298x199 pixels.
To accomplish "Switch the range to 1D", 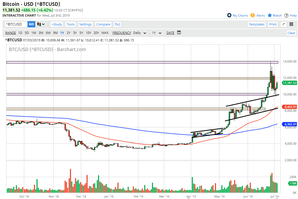I will click(x=20, y=33).
